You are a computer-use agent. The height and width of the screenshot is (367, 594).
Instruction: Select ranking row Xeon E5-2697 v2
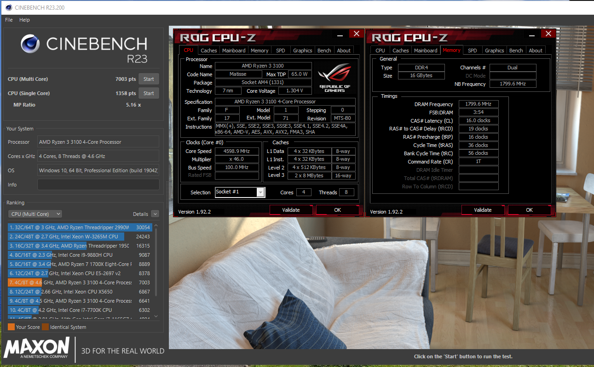pos(80,273)
